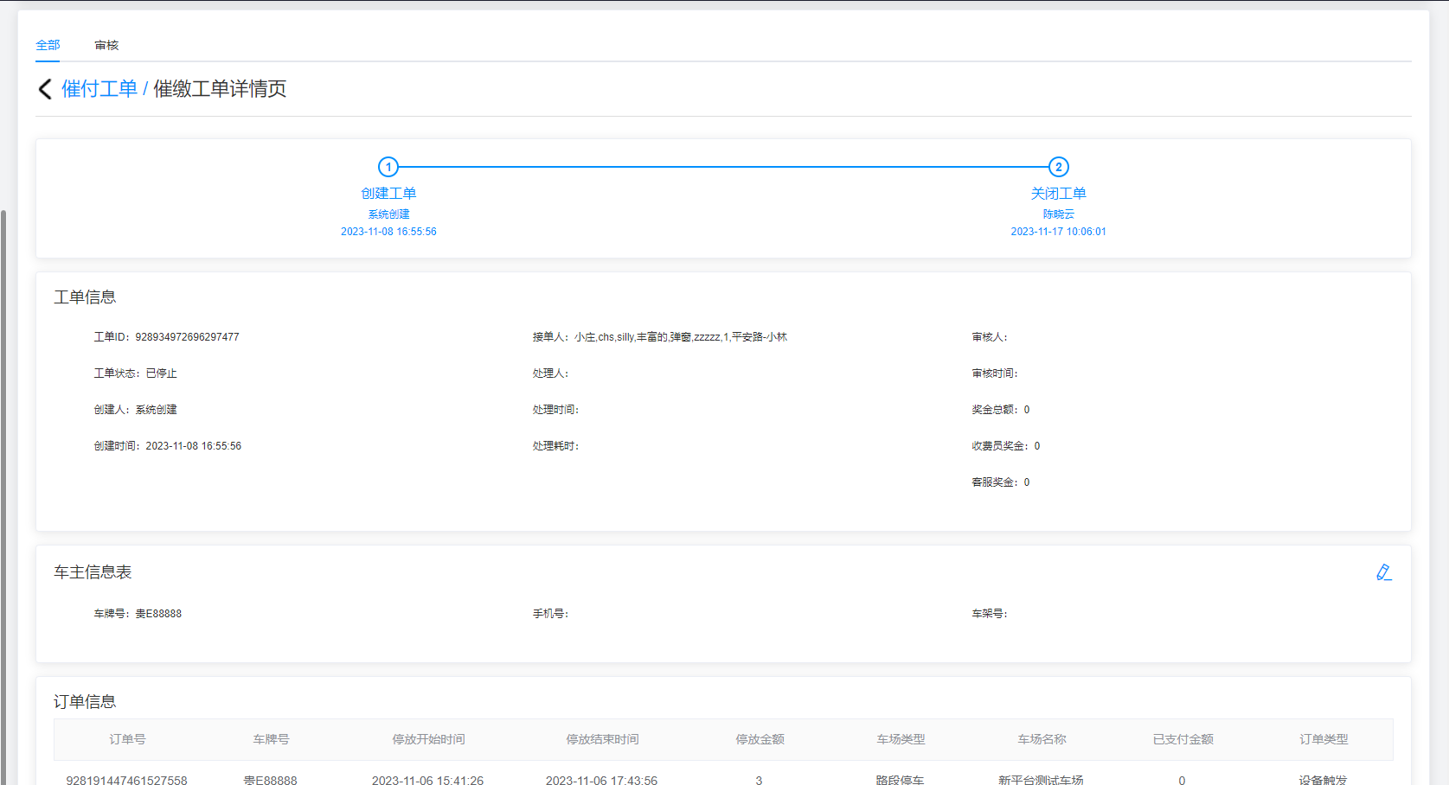
Task: Select order number 928191447461527558 in the table
Action: [126, 780]
